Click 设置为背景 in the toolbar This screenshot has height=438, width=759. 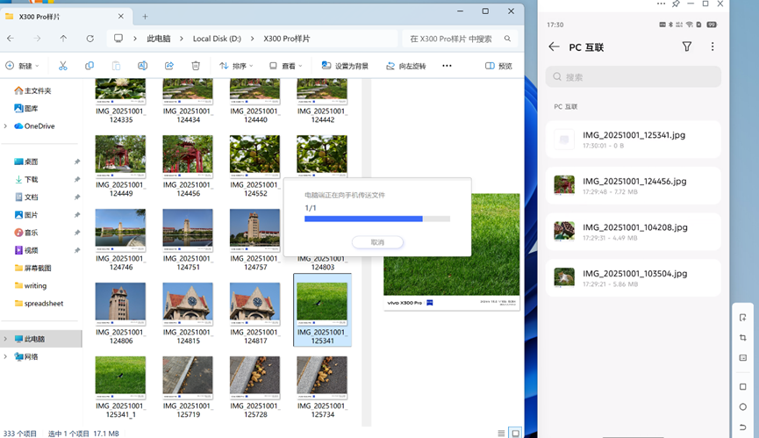coord(345,66)
